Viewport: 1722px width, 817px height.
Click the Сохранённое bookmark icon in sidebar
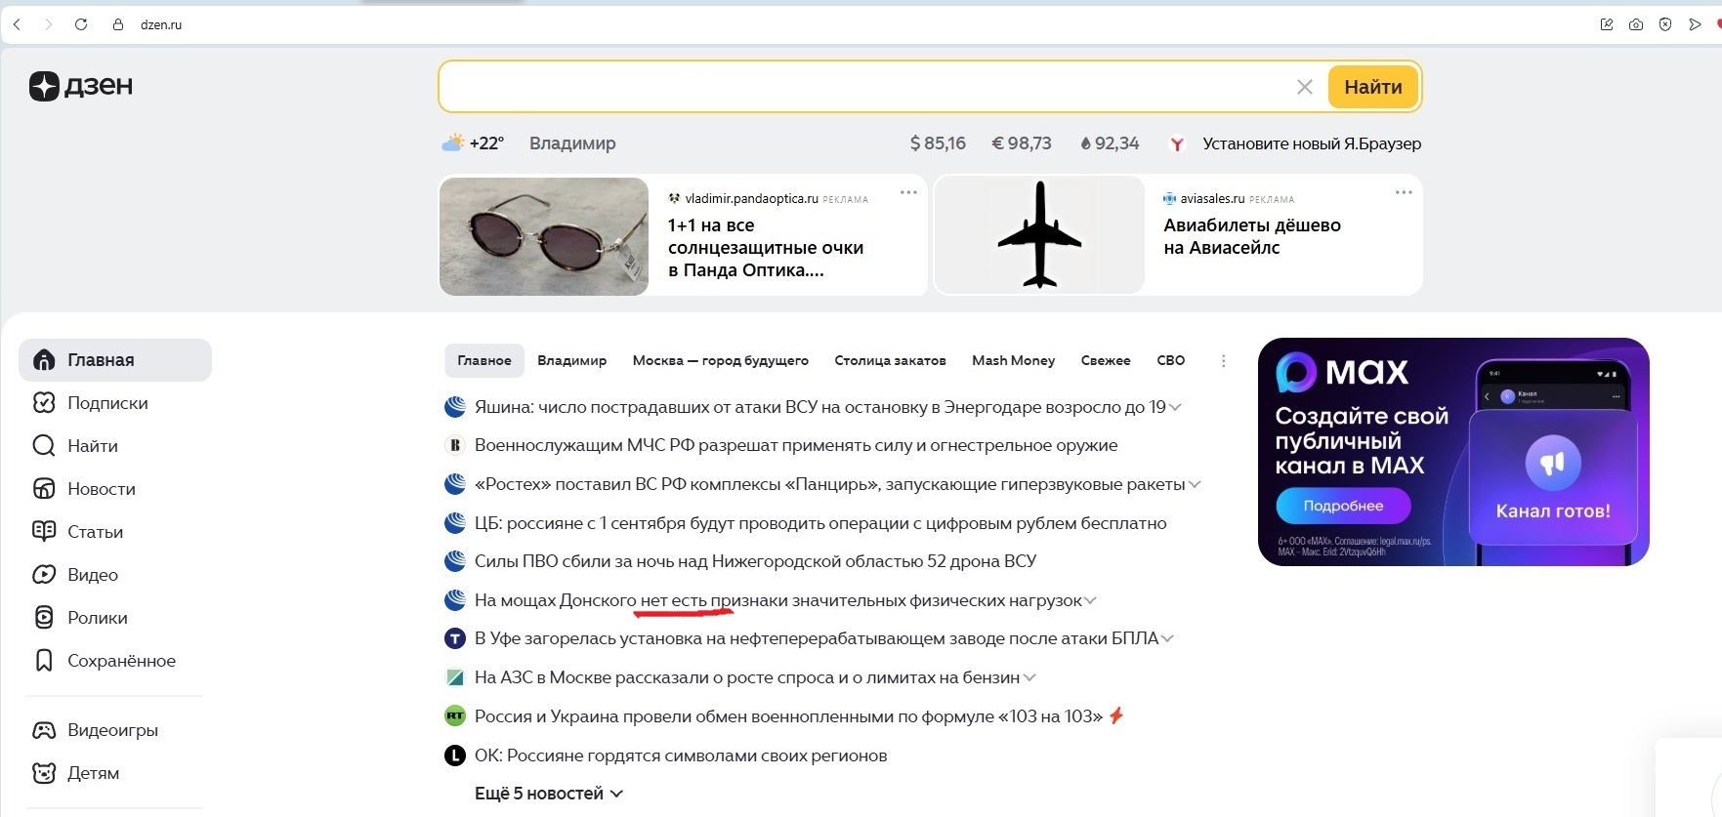[44, 661]
